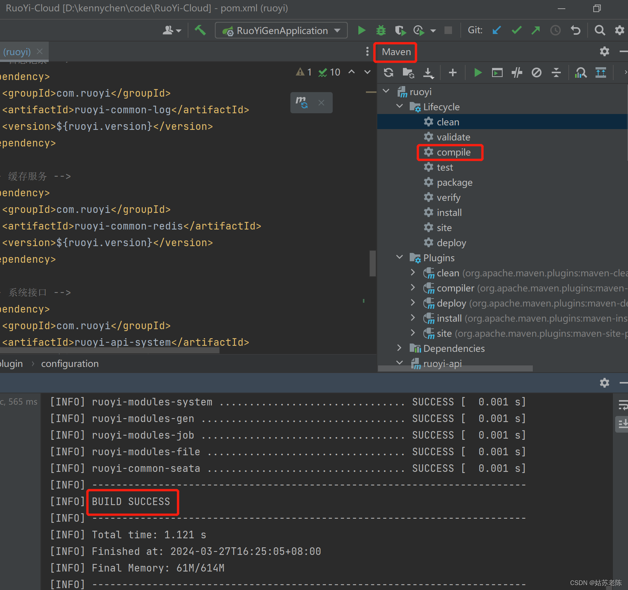Go to previous highlighted error arrow
This screenshot has width=628, height=590.
click(x=352, y=72)
